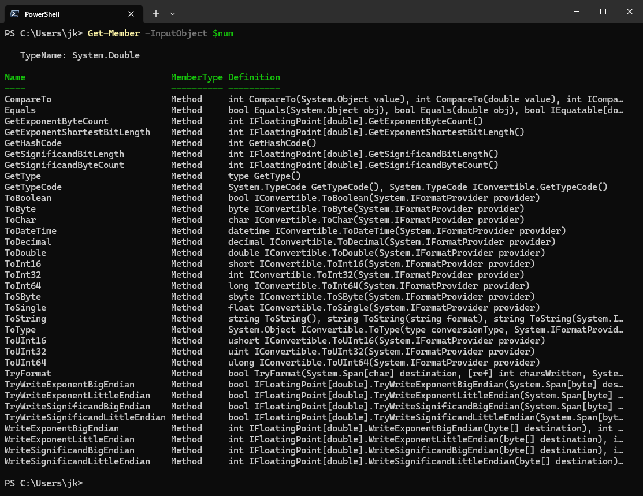Close the terminal window

pos(630,12)
